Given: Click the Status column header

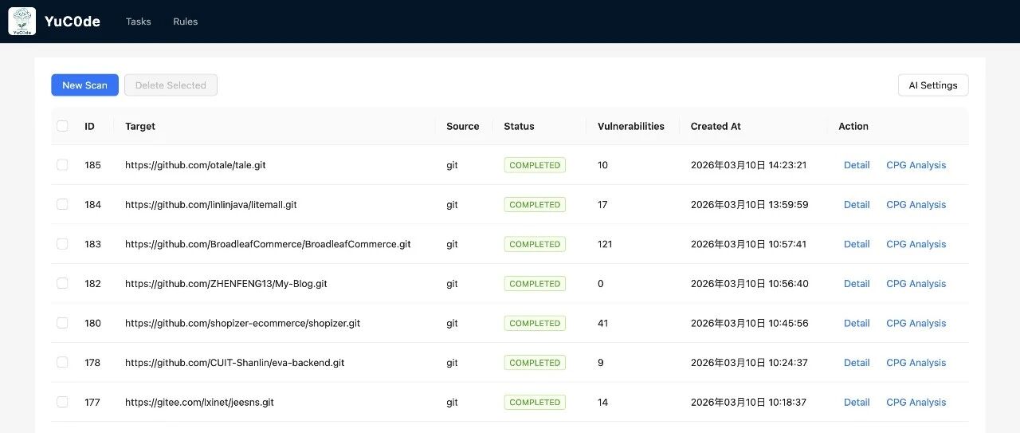Looking at the screenshot, I should [x=519, y=126].
